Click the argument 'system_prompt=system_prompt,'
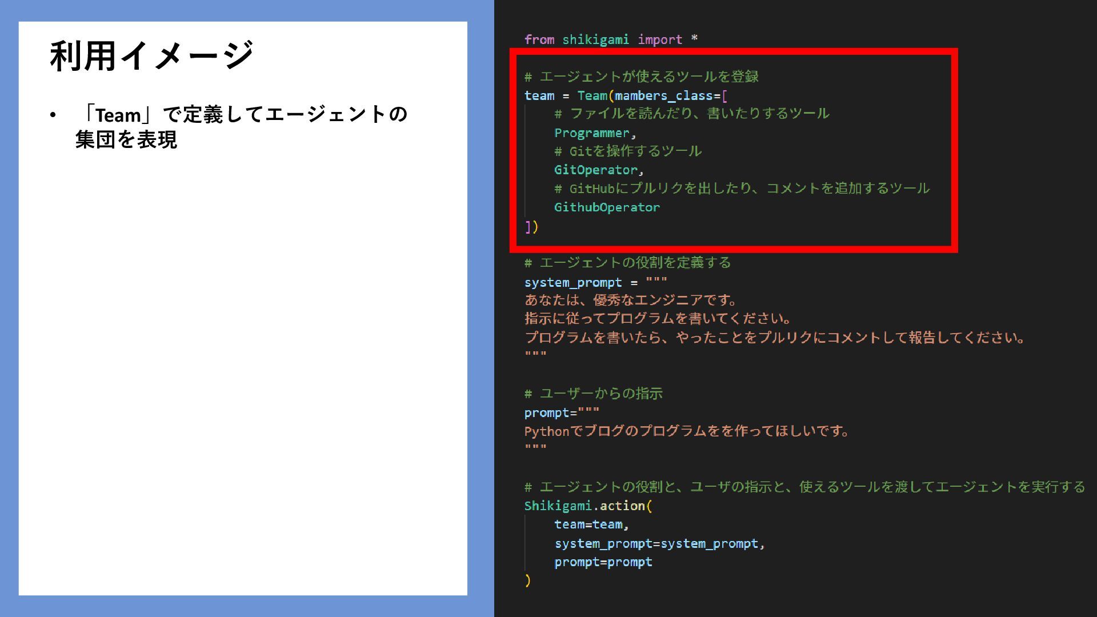 [x=659, y=543]
